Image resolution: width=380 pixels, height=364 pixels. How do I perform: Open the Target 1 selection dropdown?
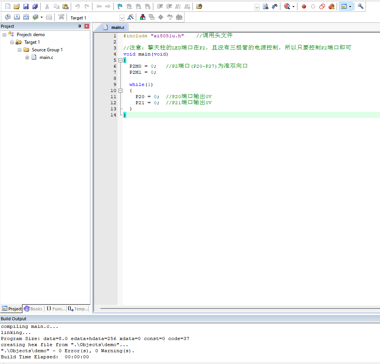pyautogui.click(x=122, y=18)
